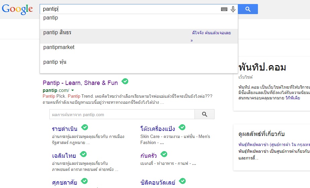This screenshot has width=310, height=188.
Task: Click the 'เว็บไซต์' subtitle in knowledge panel
Action: point(246,77)
